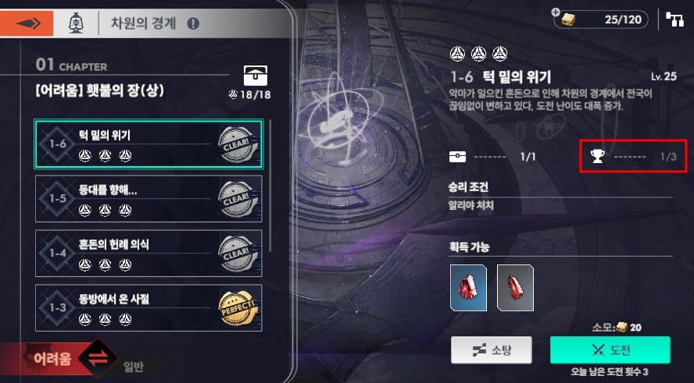Select stage 1-6 턱 밑의 위기

148,144
